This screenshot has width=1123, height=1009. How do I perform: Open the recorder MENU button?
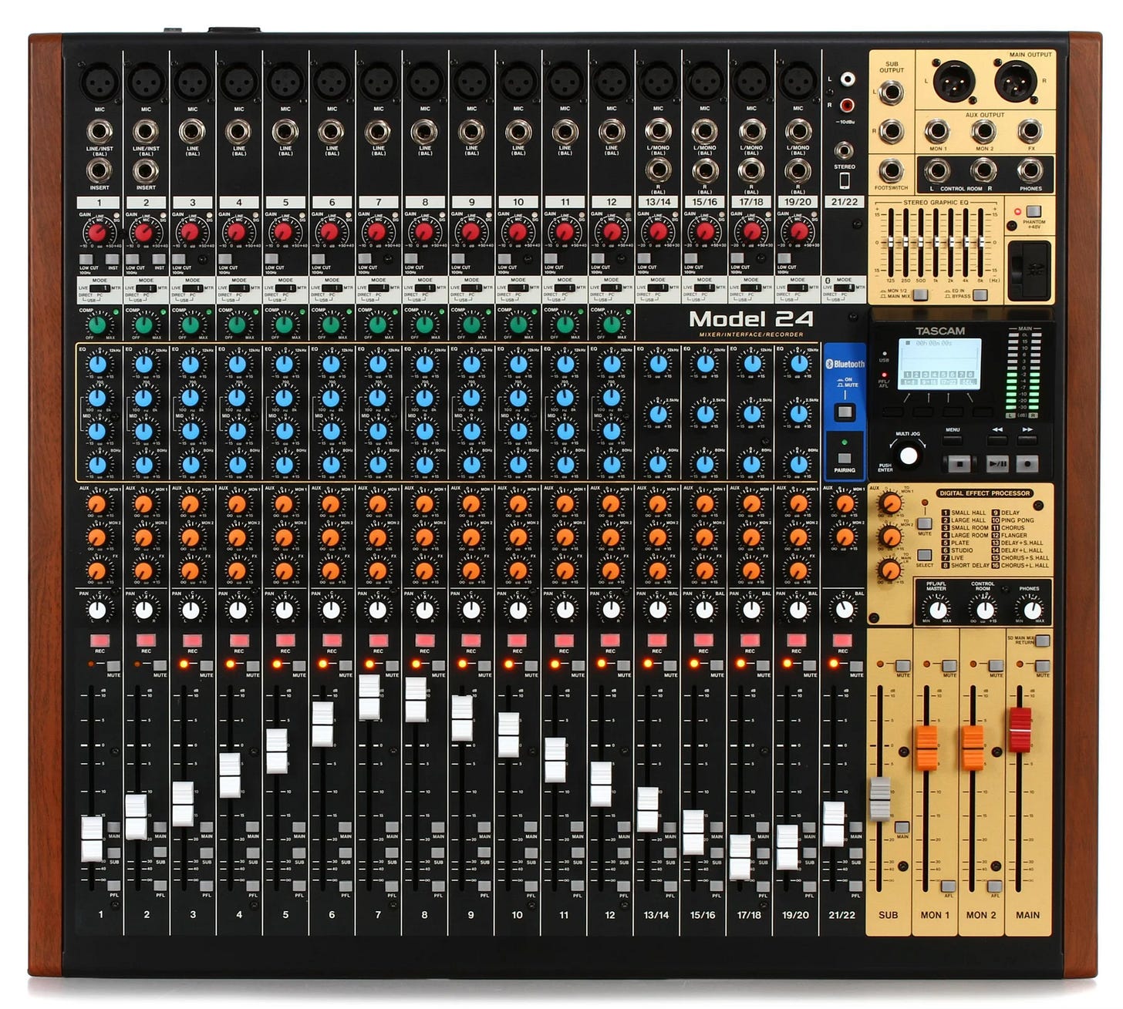[x=953, y=439]
